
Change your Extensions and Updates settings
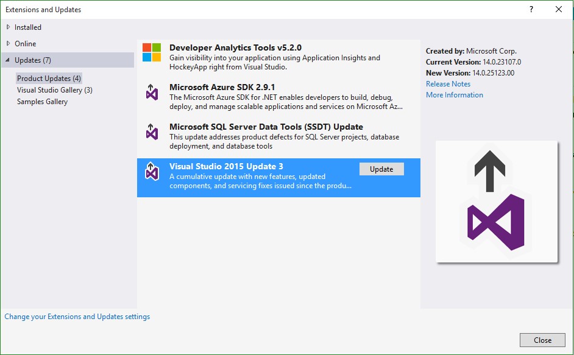[x=77, y=316]
